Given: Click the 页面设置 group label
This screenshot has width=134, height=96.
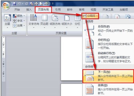Looking at the screenshot, I should tap(61, 33).
